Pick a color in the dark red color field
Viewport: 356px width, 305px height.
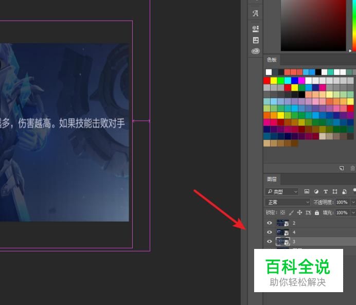pyautogui.click(x=313, y=25)
